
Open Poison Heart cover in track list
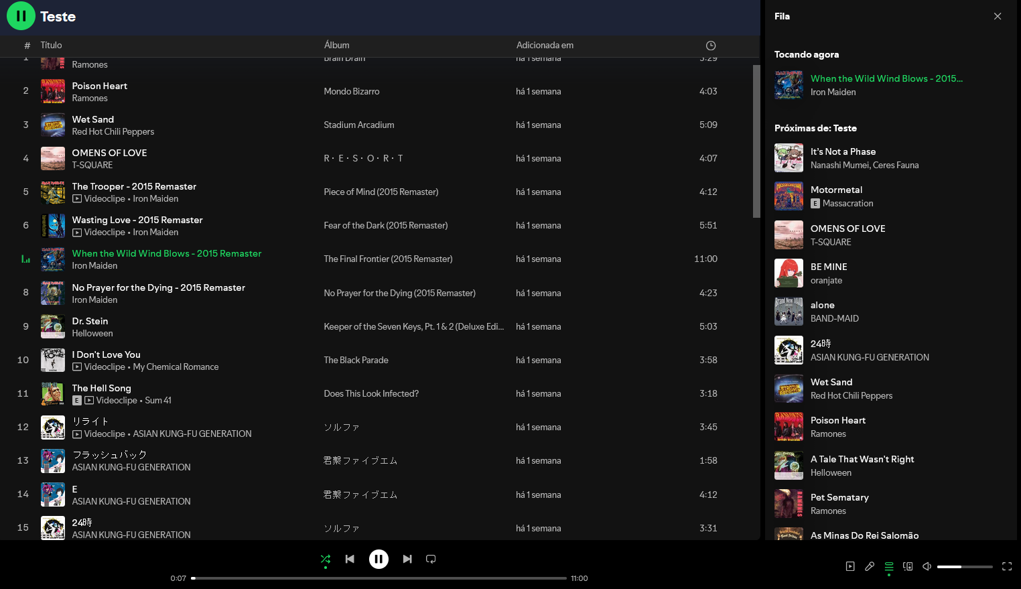(x=53, y=91)
